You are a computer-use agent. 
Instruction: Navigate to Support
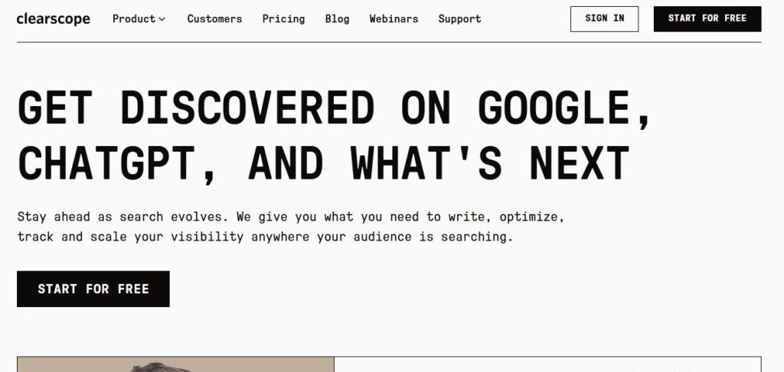pos(459,19)
